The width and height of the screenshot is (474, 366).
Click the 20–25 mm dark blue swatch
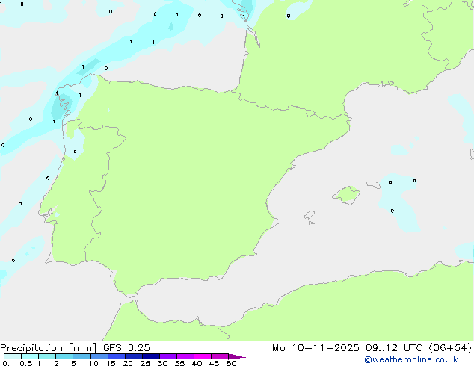click(x=133, y=356)
